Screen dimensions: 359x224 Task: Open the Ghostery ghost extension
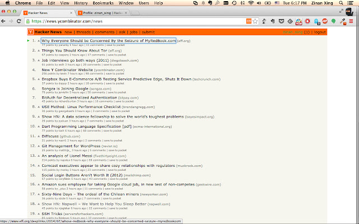coord(317,21)
